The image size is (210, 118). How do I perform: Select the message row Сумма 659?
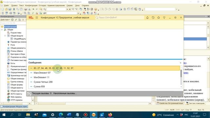(x=104, y=87)
